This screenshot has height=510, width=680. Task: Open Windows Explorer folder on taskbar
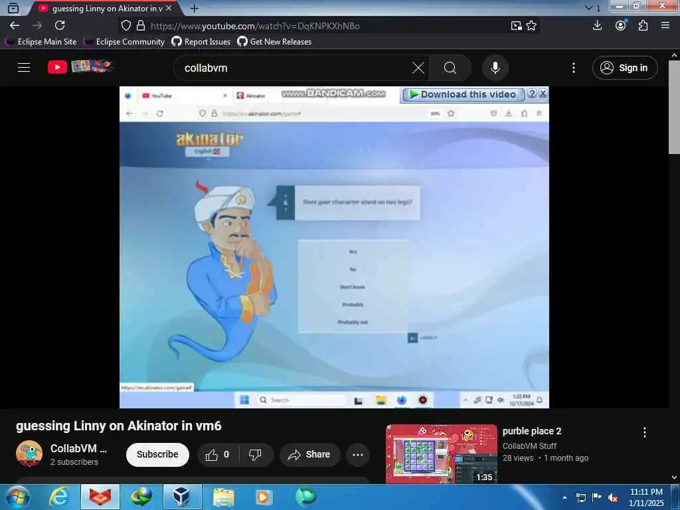(223, 497)
